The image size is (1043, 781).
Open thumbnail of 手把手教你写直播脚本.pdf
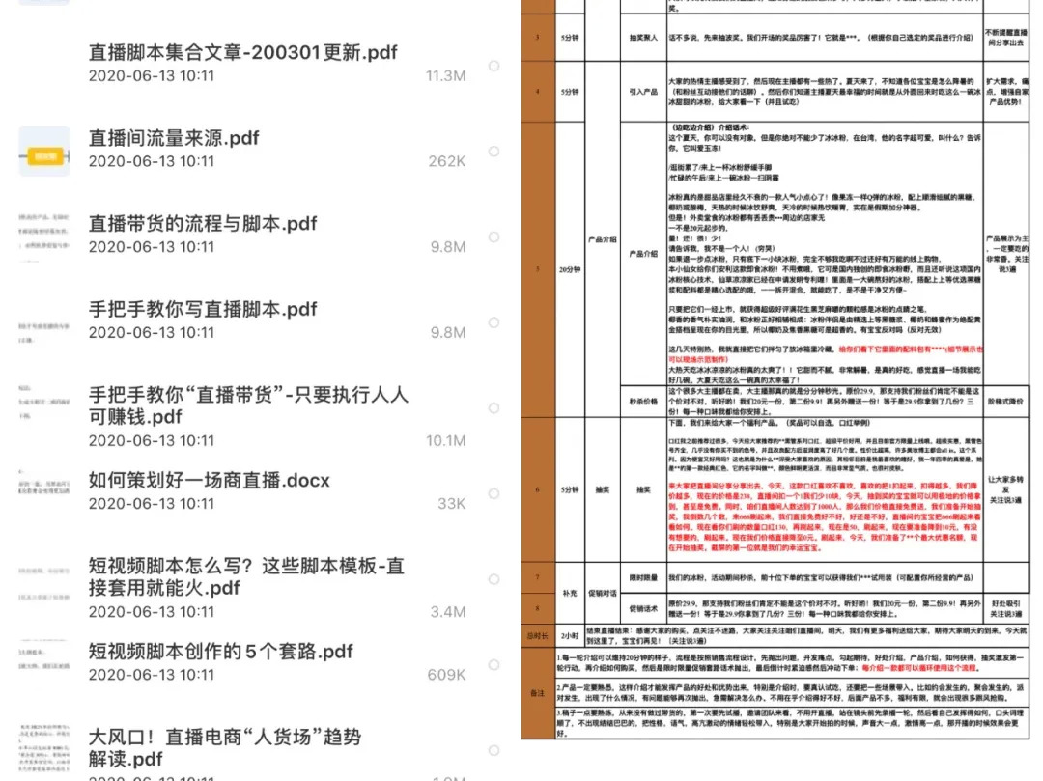[43, 323]
